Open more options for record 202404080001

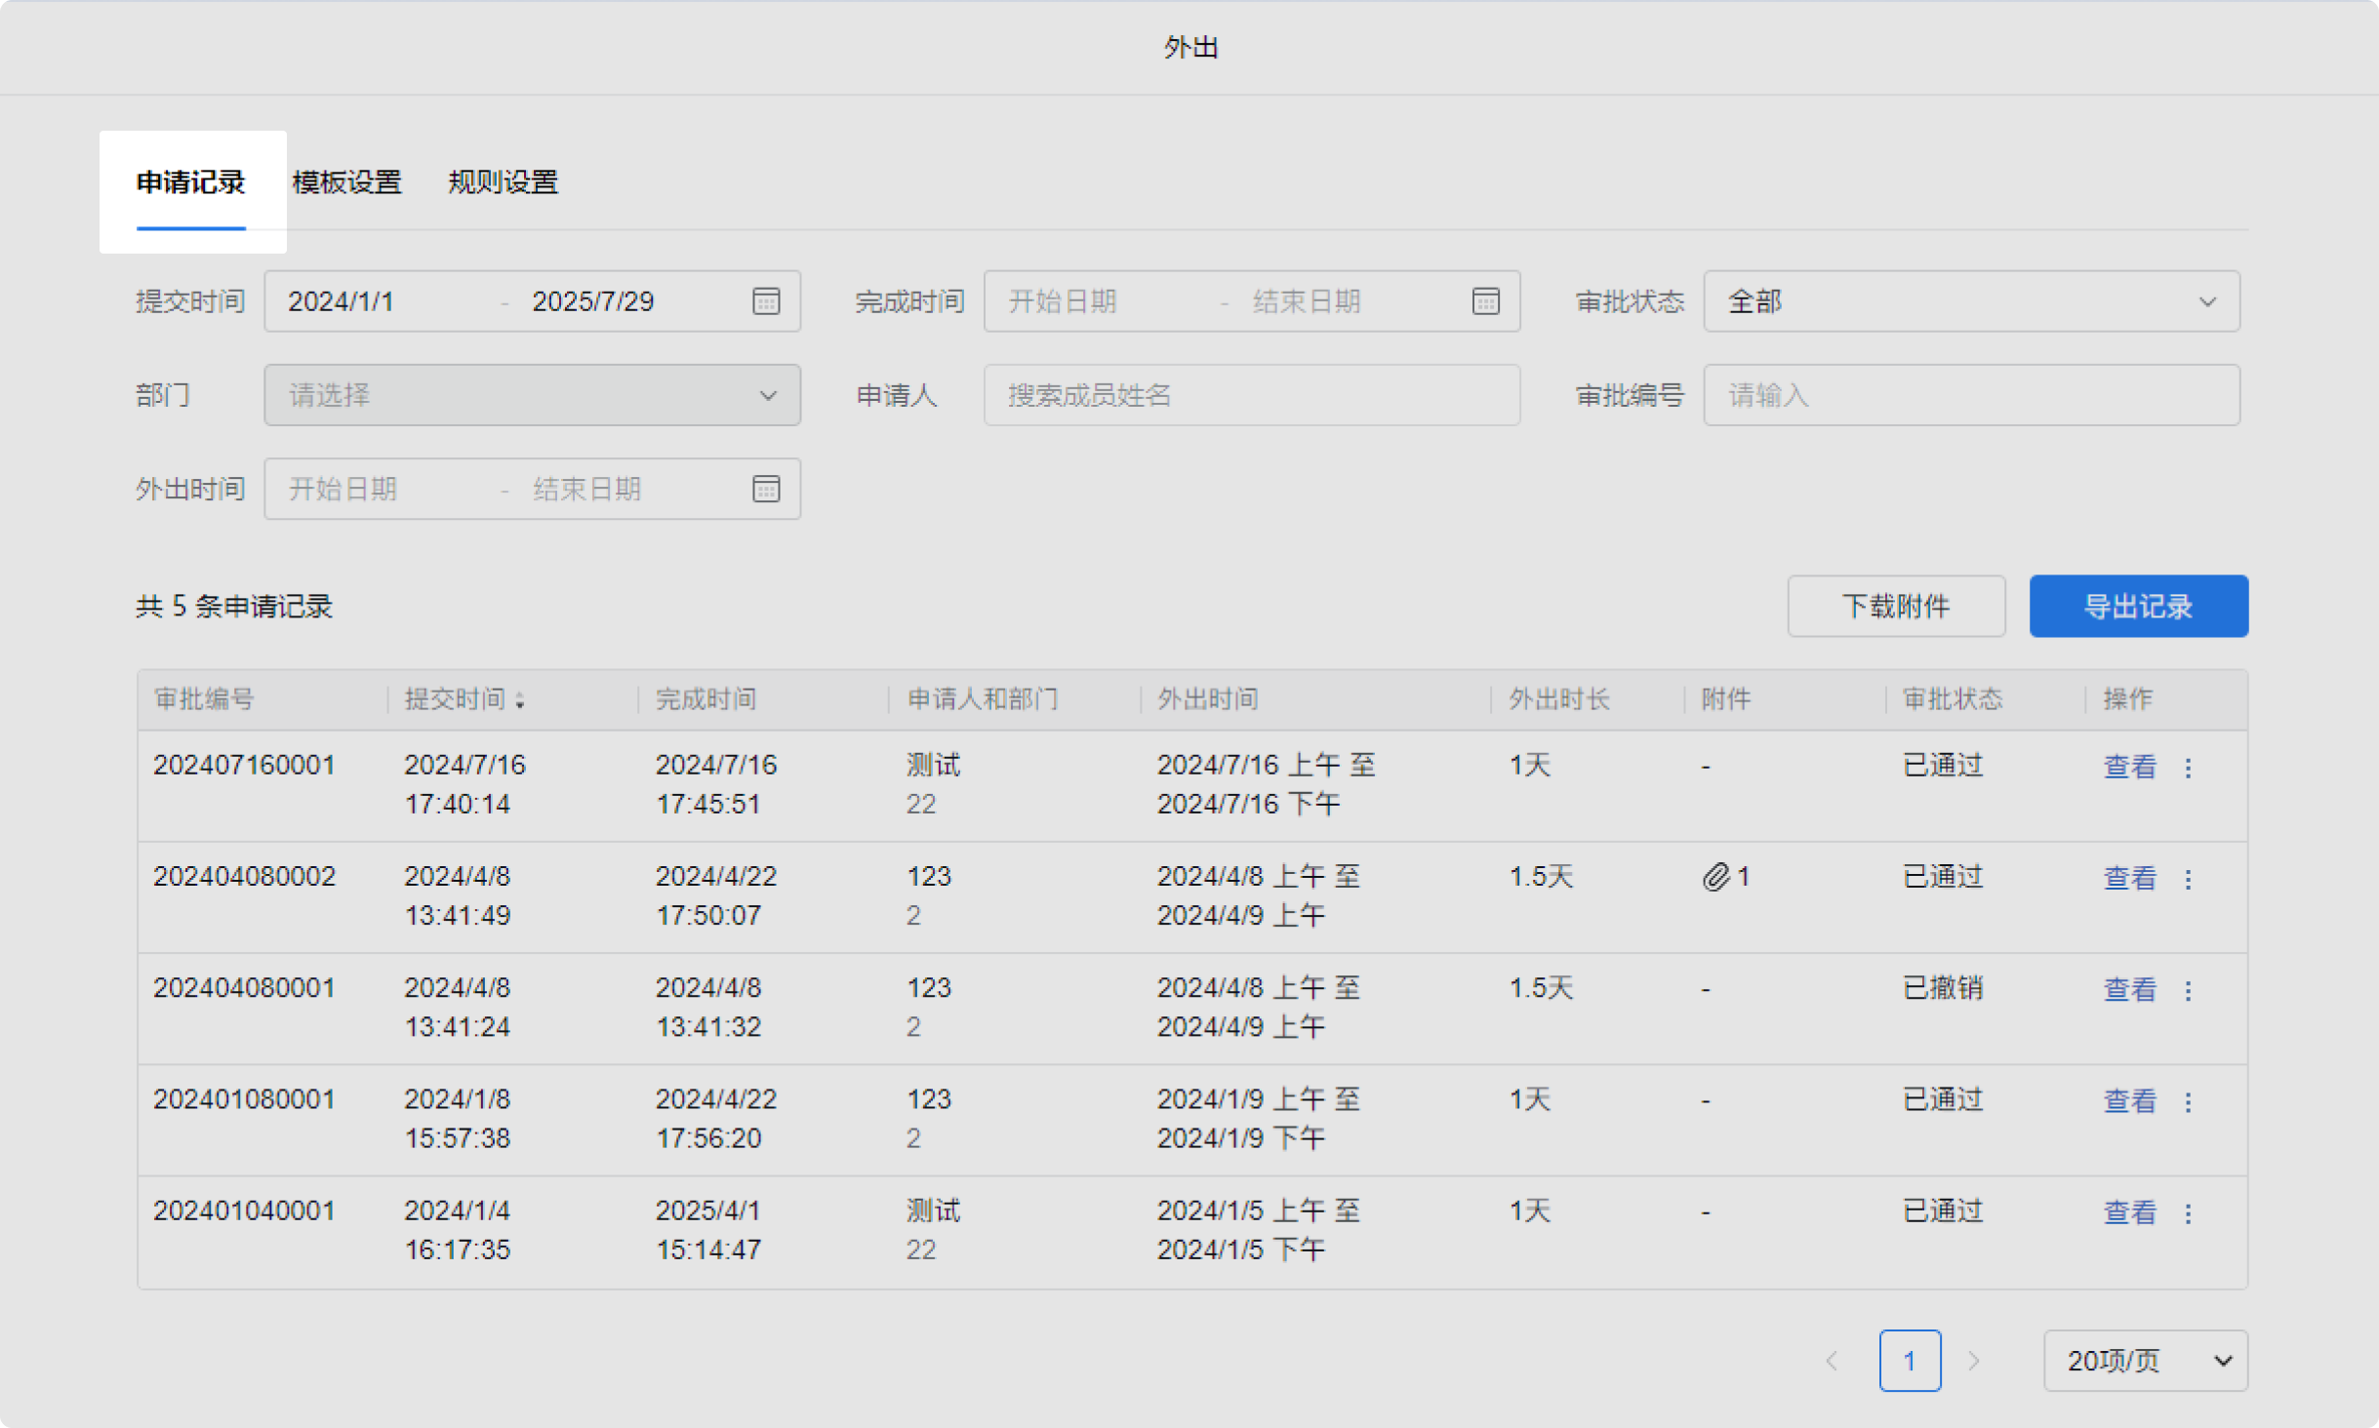[2189, 990]
